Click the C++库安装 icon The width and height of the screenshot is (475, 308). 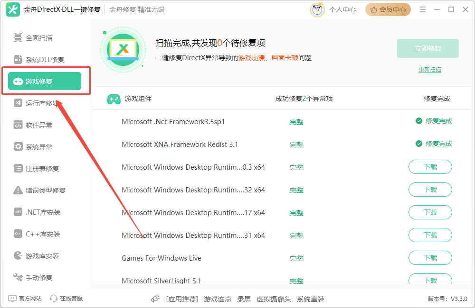pyautogui.click(x=18, y=234)
